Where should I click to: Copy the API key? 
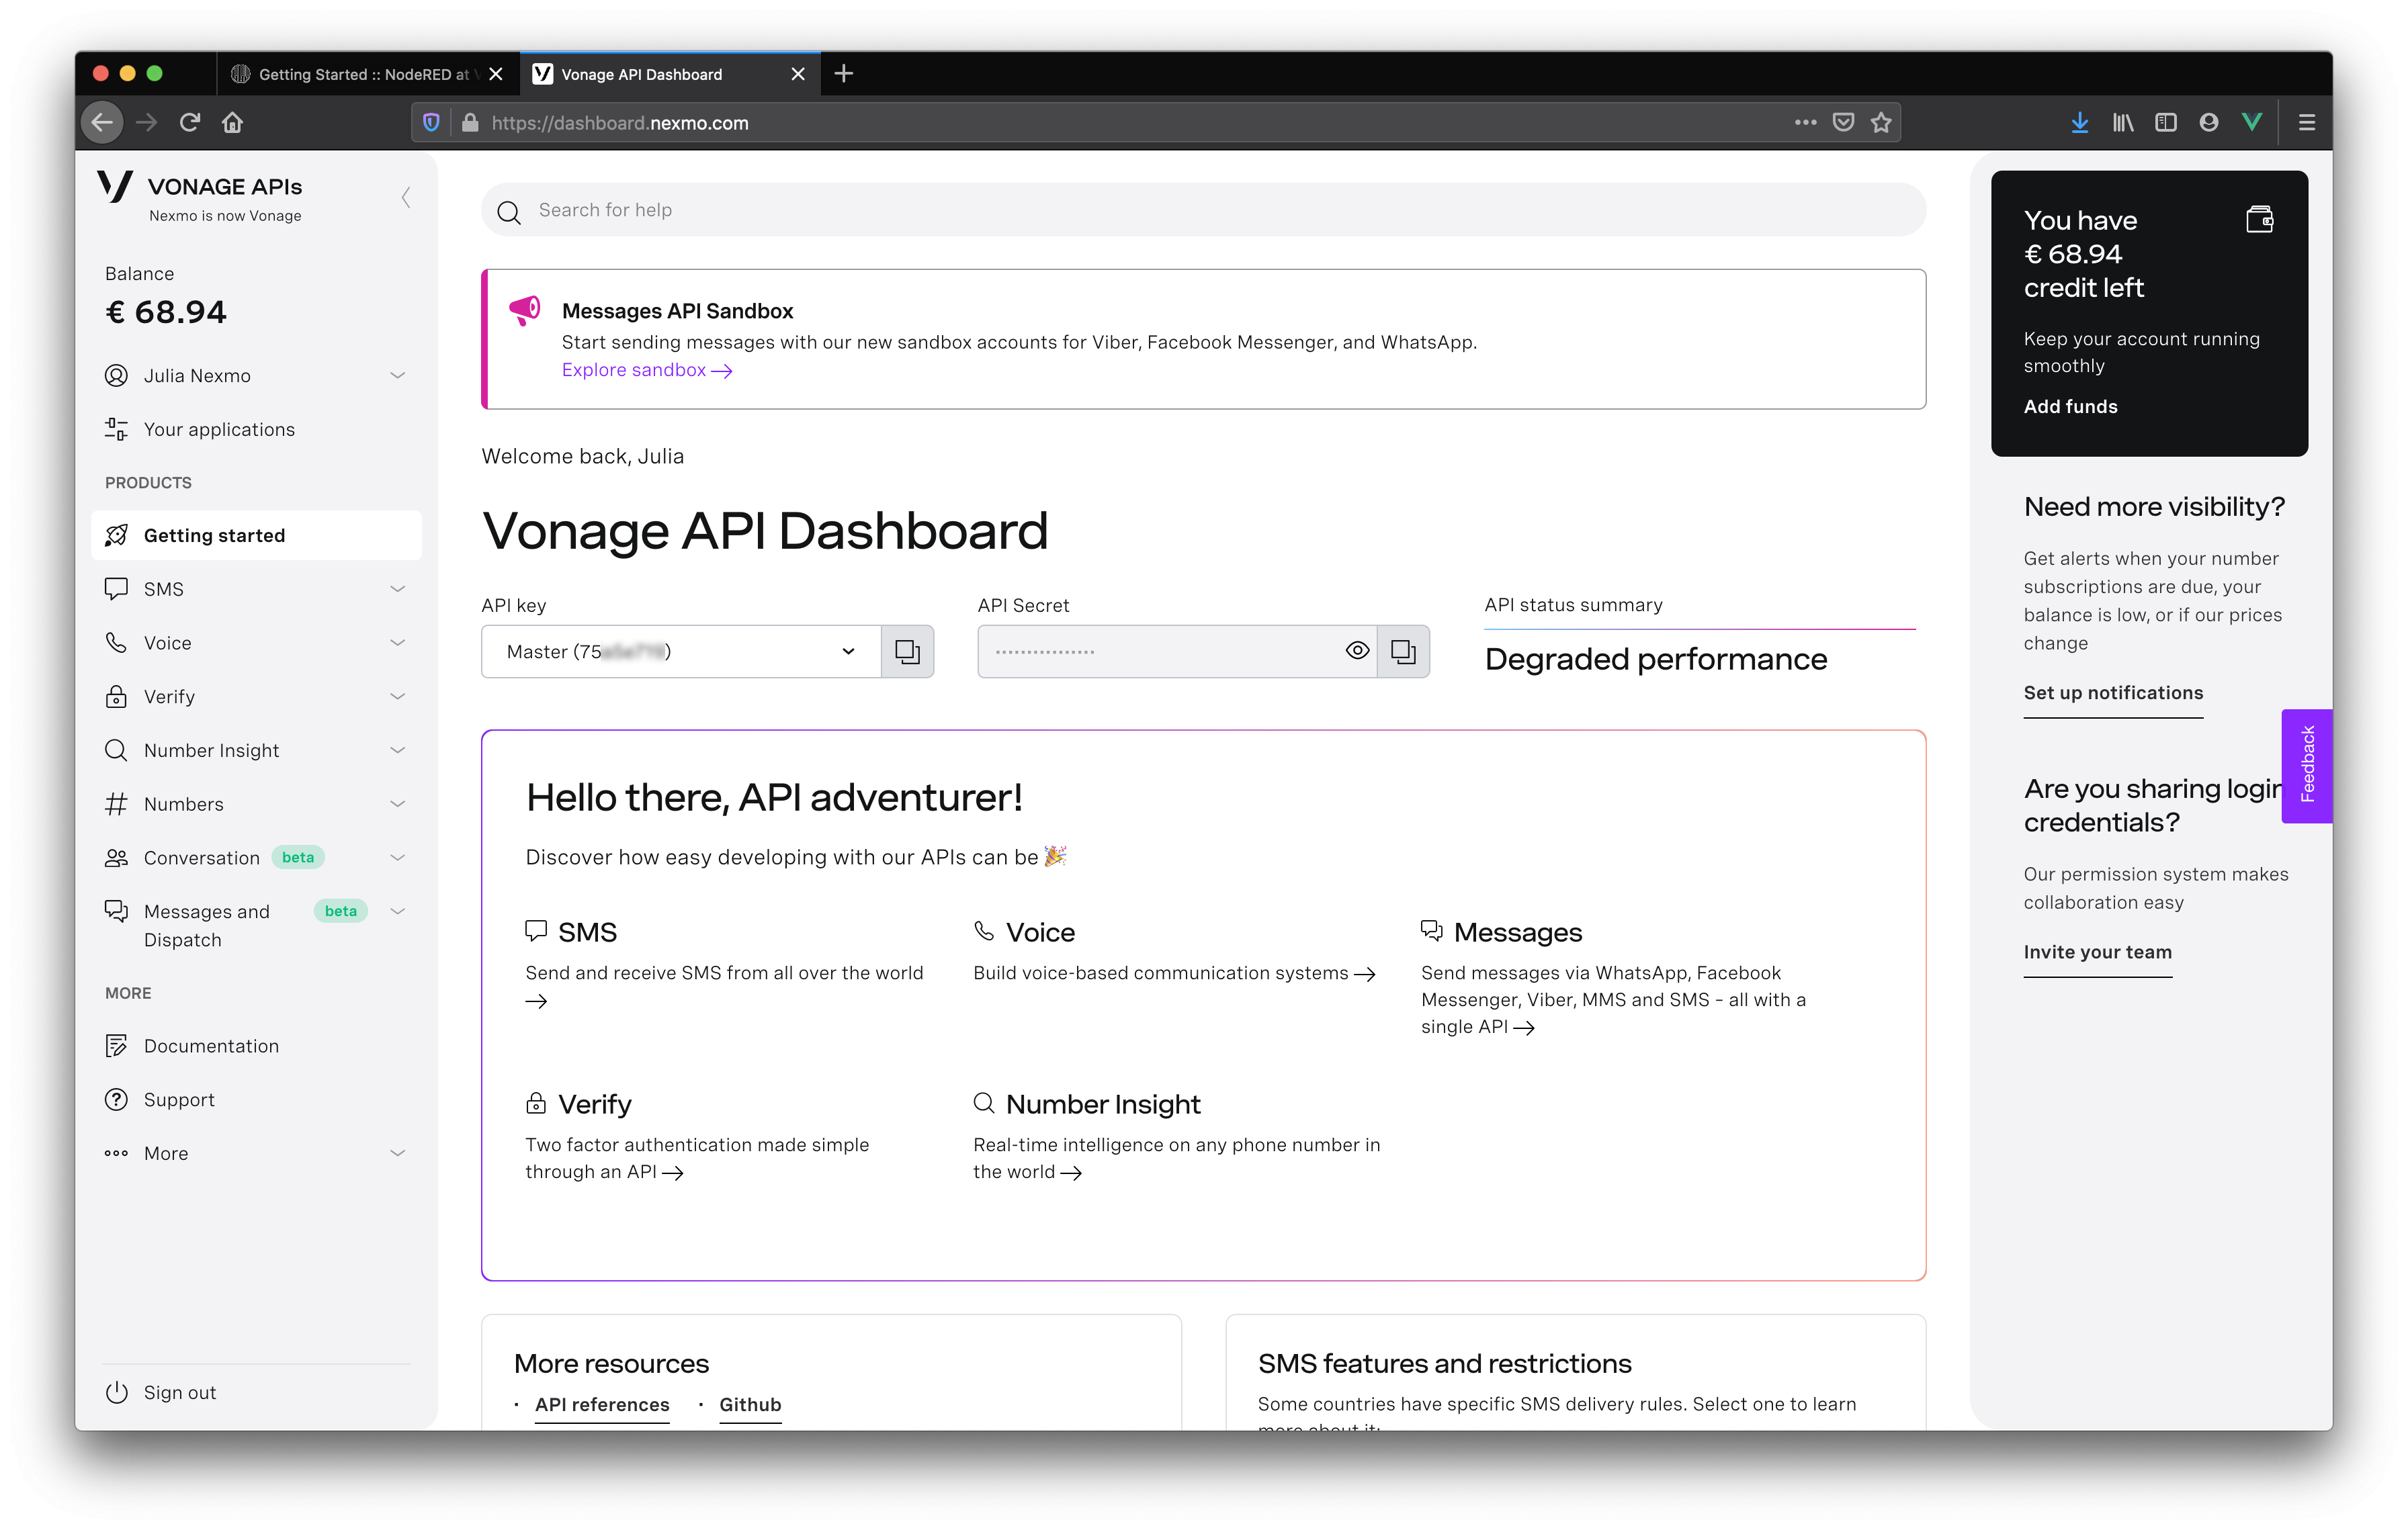tap(907, 651)
